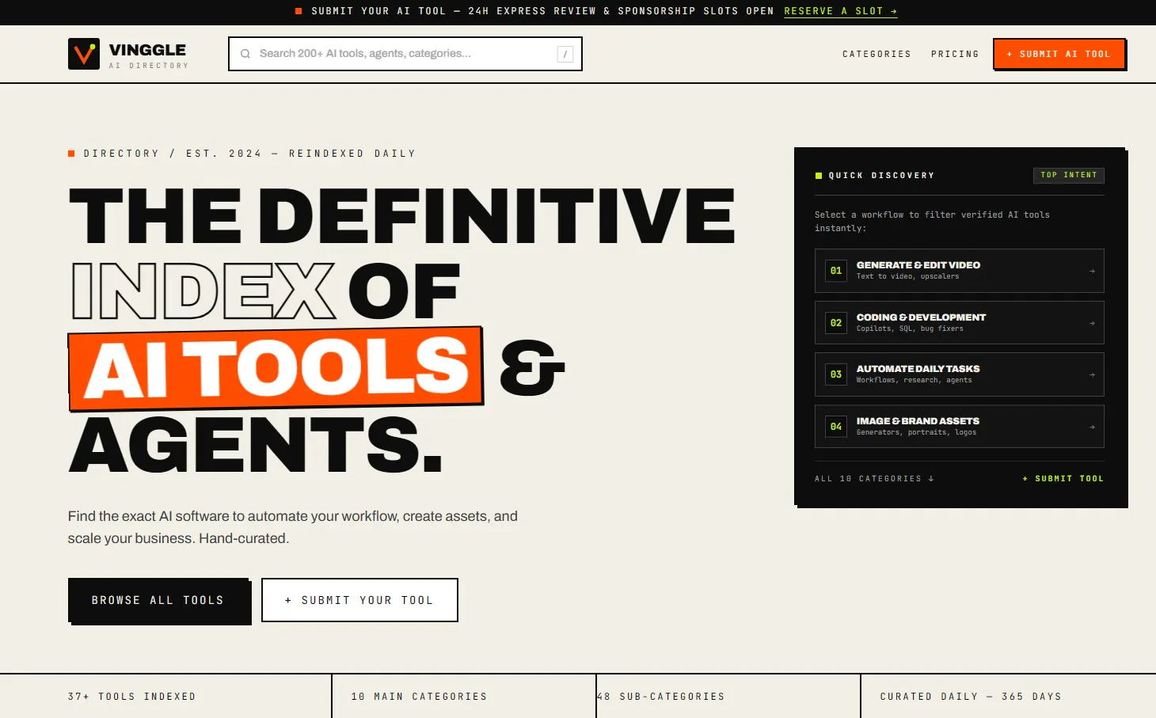This screenshot has width=1156, height=718.
Task: Click the 04 number badge
Action: click(836, 427)
